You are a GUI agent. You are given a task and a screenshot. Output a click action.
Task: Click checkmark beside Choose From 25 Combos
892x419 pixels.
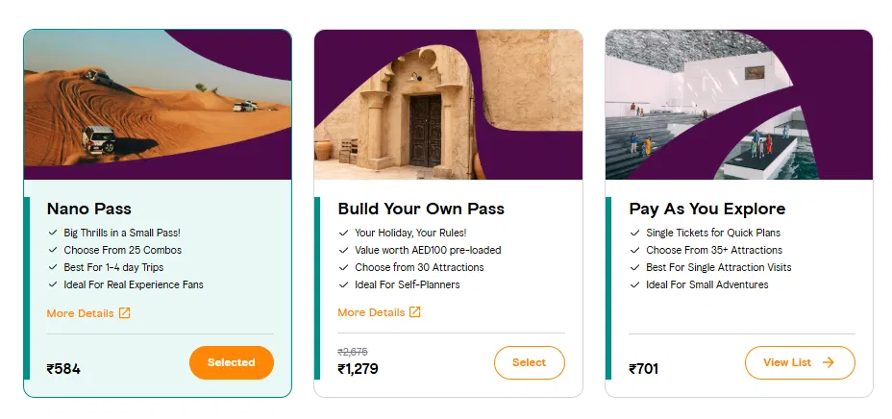tap(52, 250)
